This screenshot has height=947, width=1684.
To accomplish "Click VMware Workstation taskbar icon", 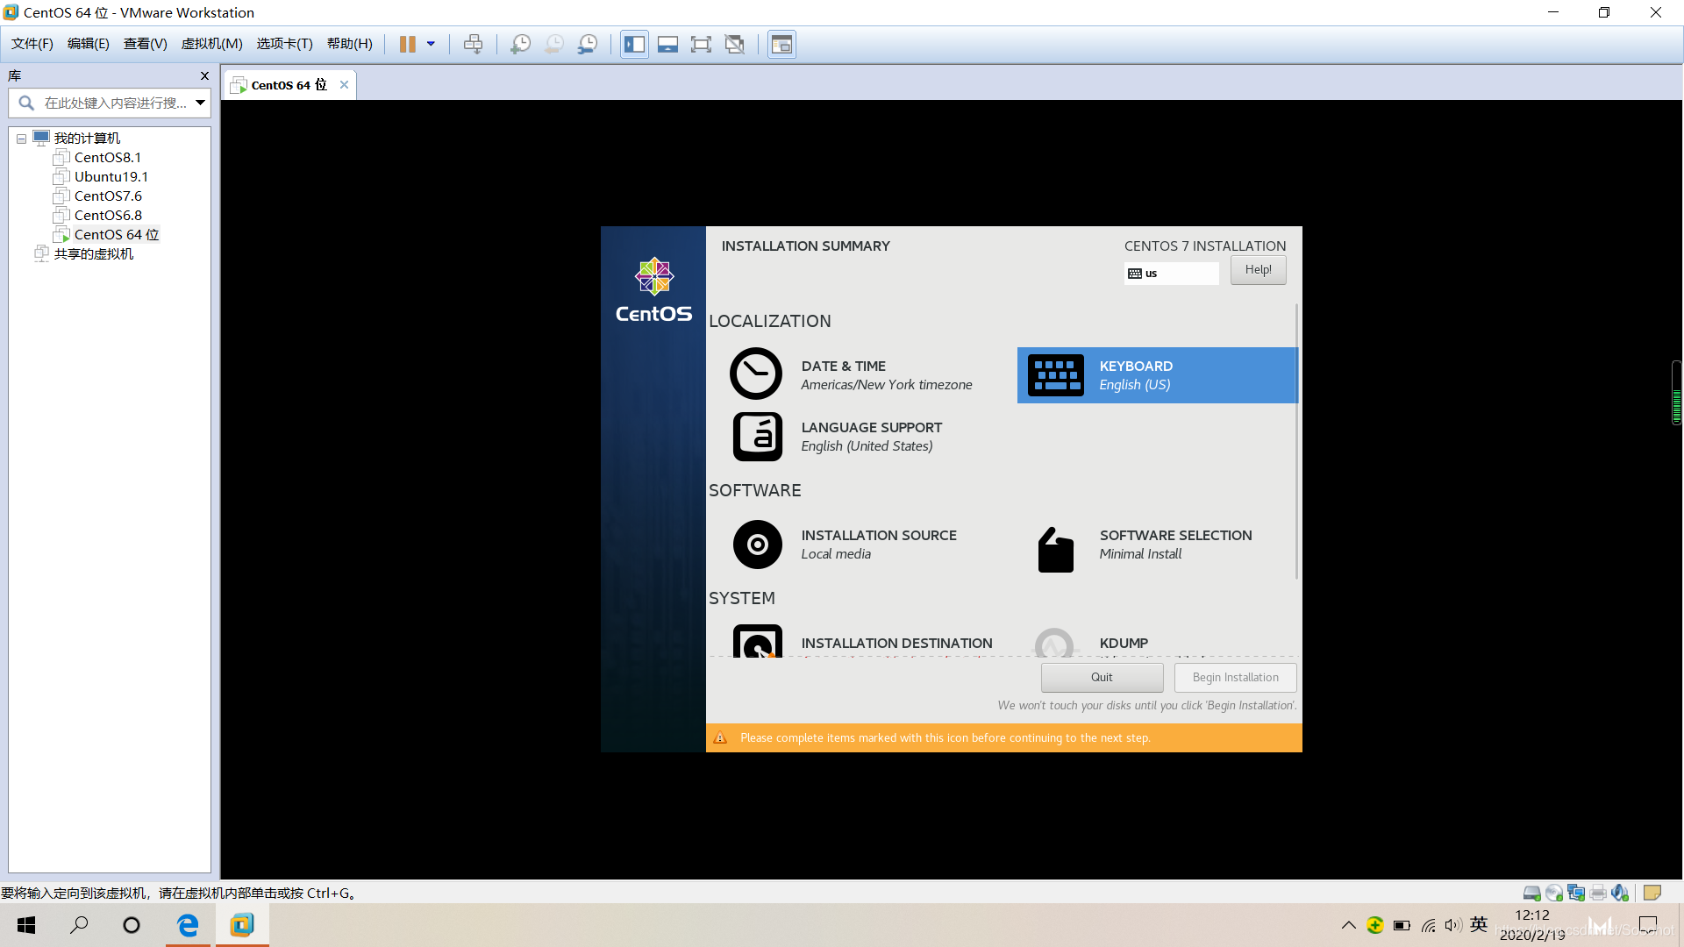I will pyautogui.click(x=242, y=925).
